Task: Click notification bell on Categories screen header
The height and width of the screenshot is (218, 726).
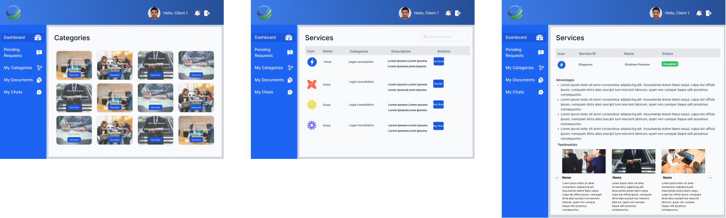Action: 197,13
